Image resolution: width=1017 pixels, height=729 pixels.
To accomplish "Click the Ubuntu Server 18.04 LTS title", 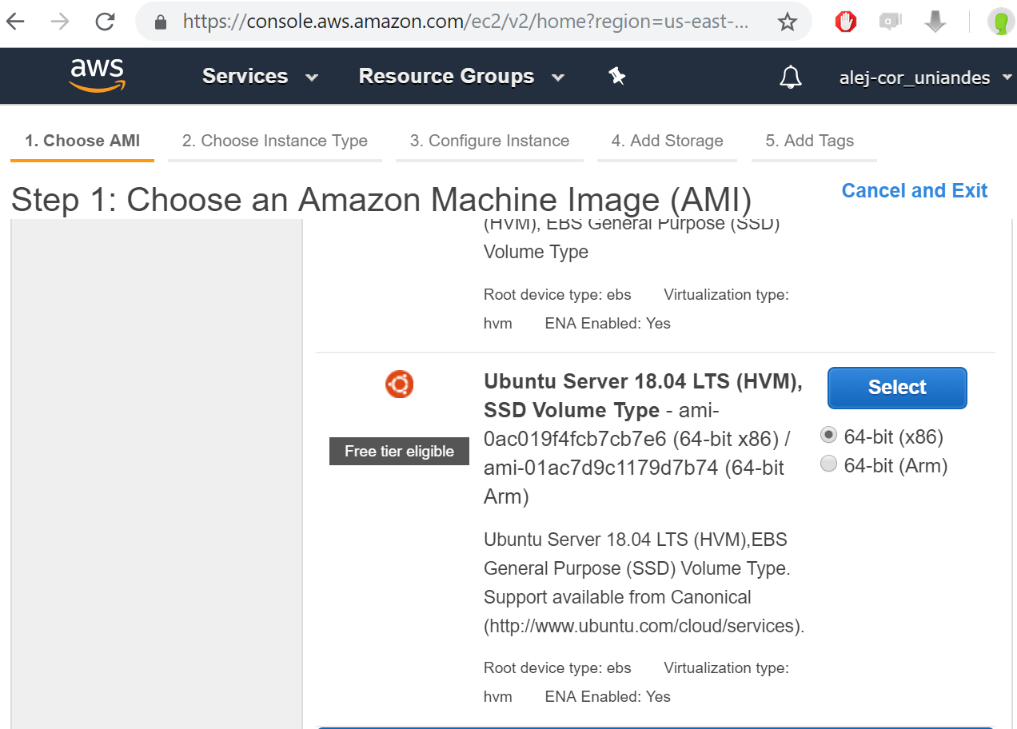I will coord(643,396).
